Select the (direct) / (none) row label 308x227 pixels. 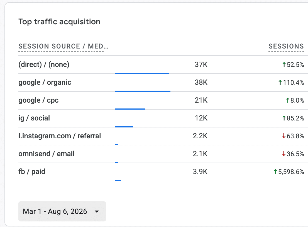(44, 64)
